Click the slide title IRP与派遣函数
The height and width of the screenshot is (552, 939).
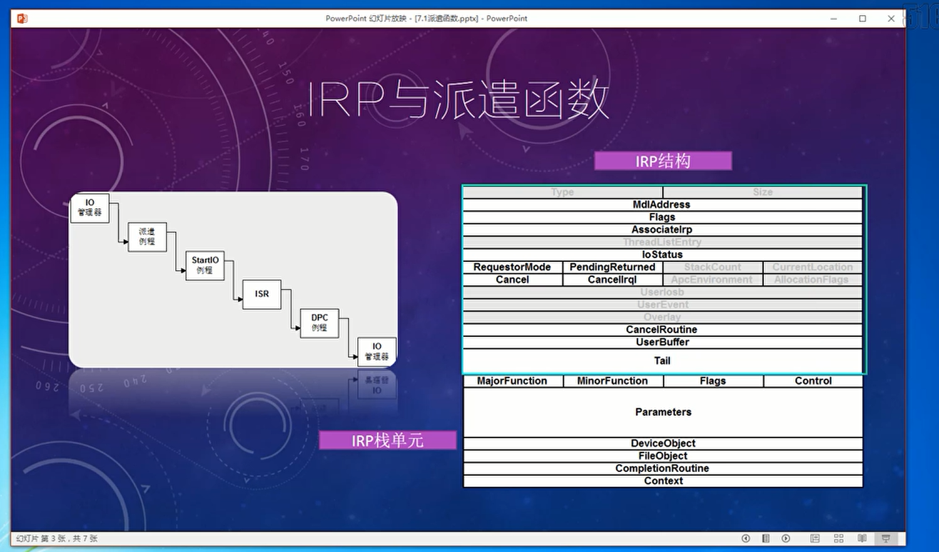click(x=458, y=100)
